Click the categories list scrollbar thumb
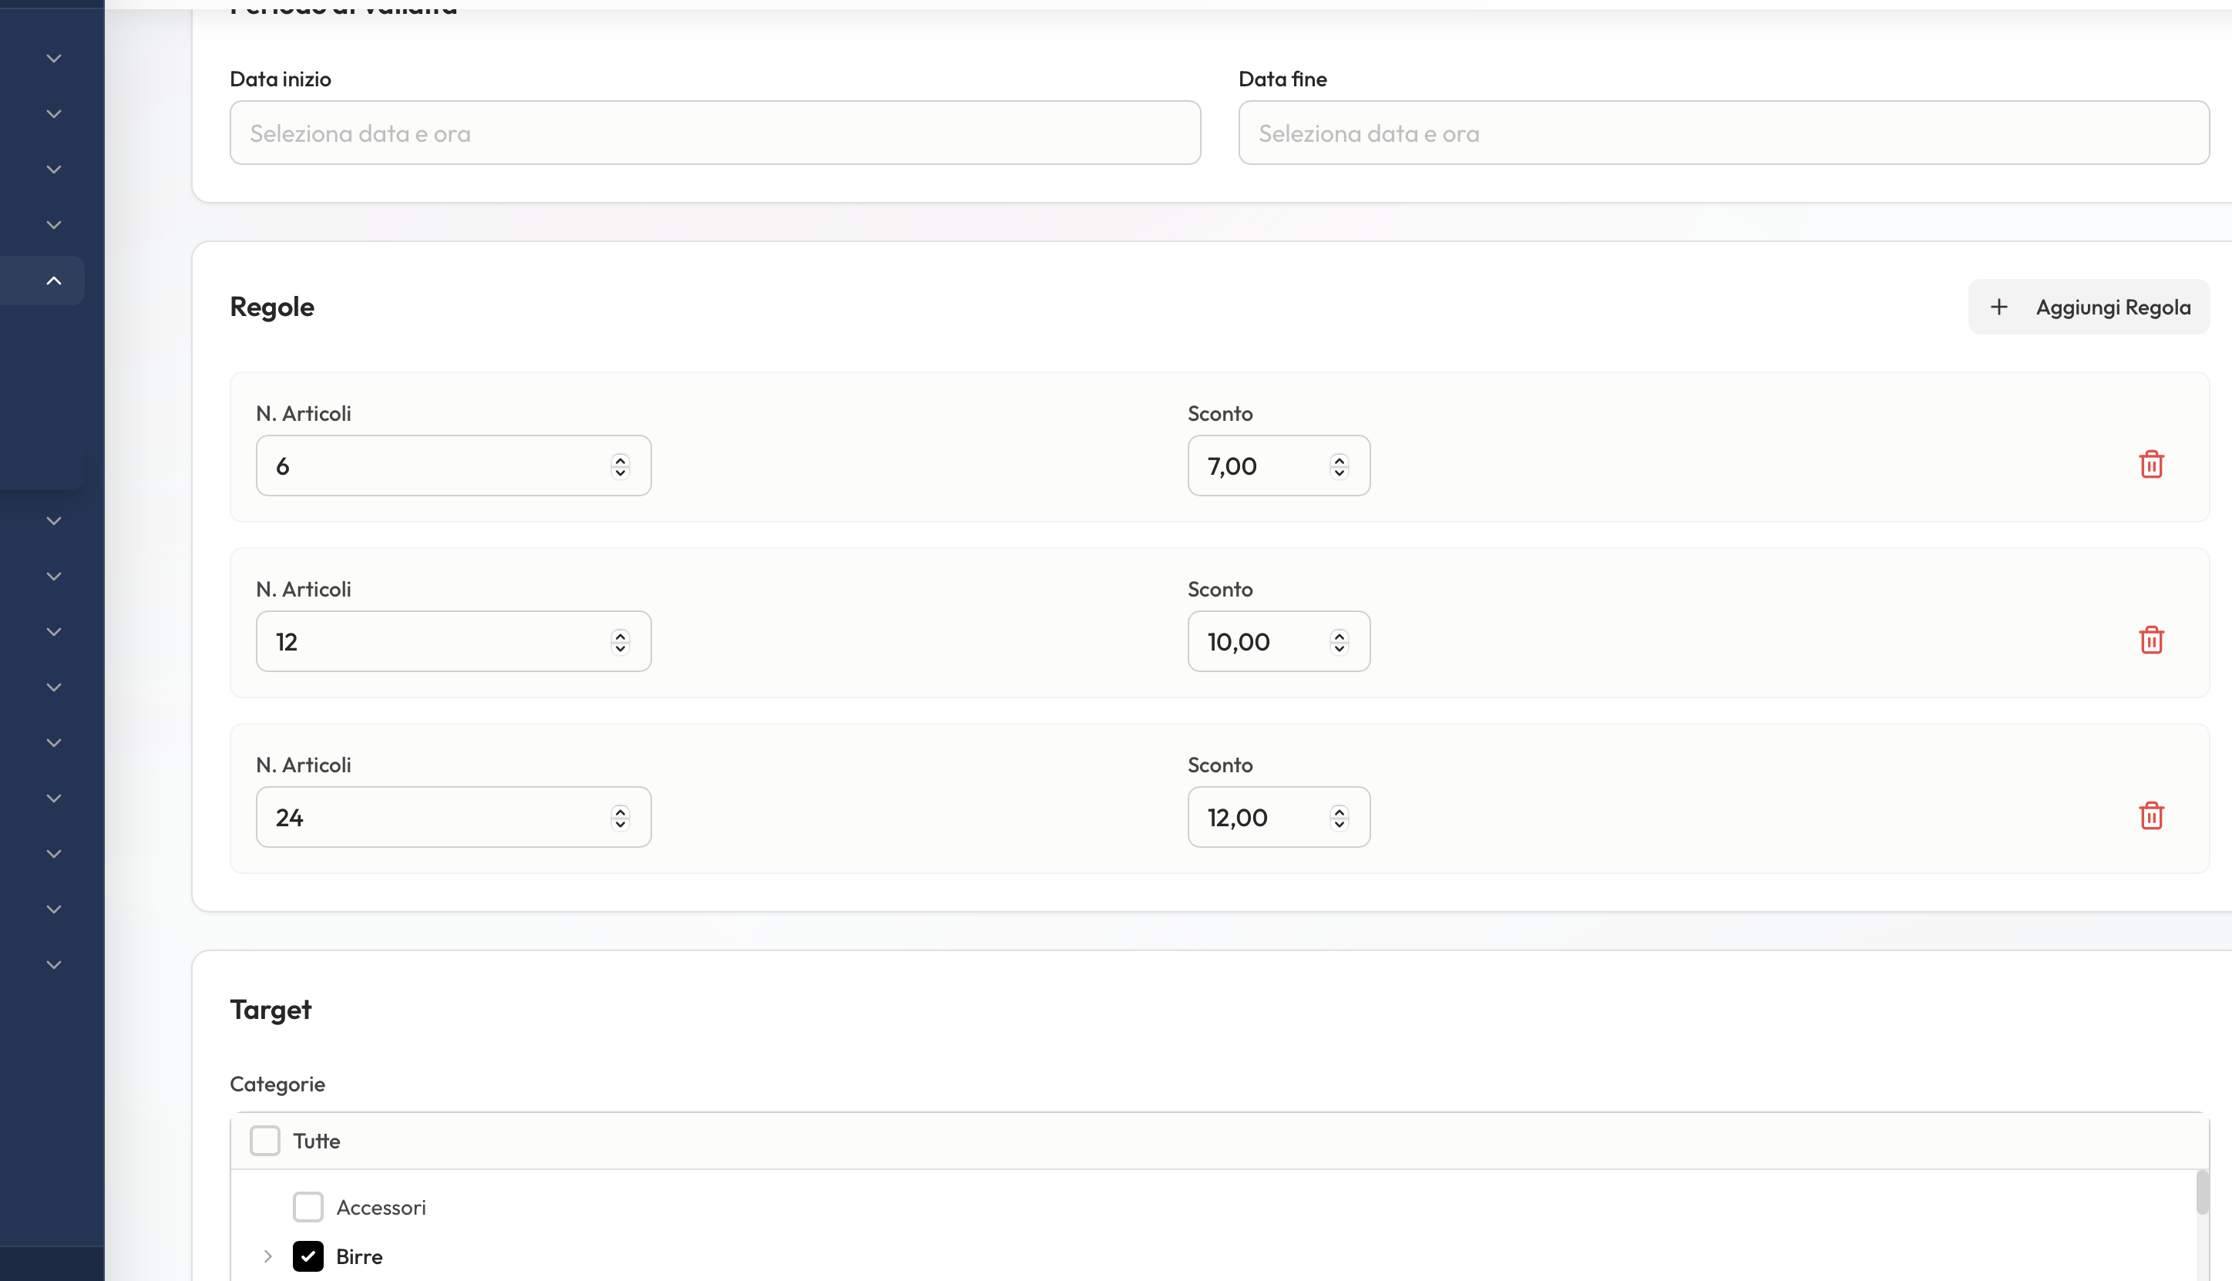The image size is (2232, 1281). pyautogui.click(x=2202, y=1192)
